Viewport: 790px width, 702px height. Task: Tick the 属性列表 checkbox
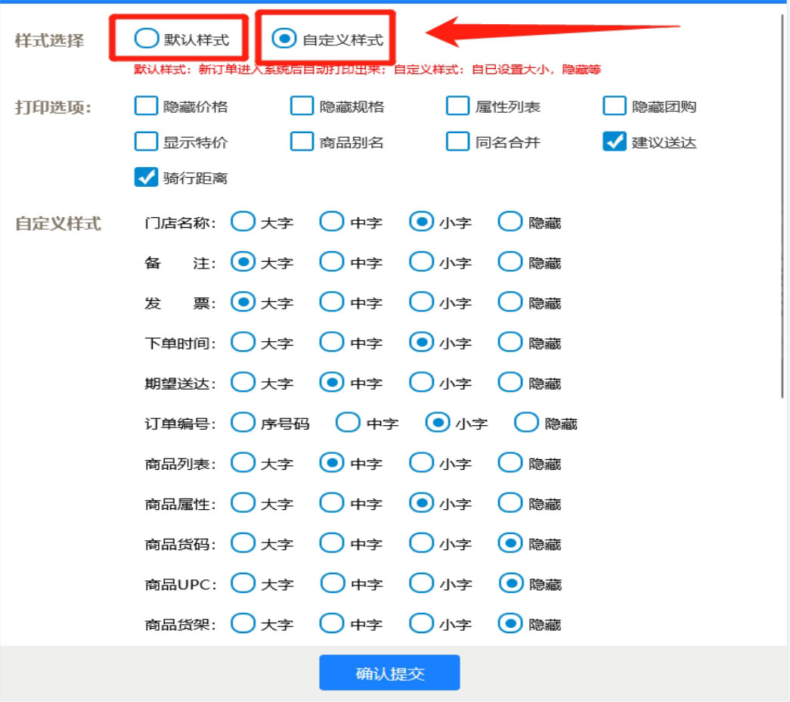[457, 106]
